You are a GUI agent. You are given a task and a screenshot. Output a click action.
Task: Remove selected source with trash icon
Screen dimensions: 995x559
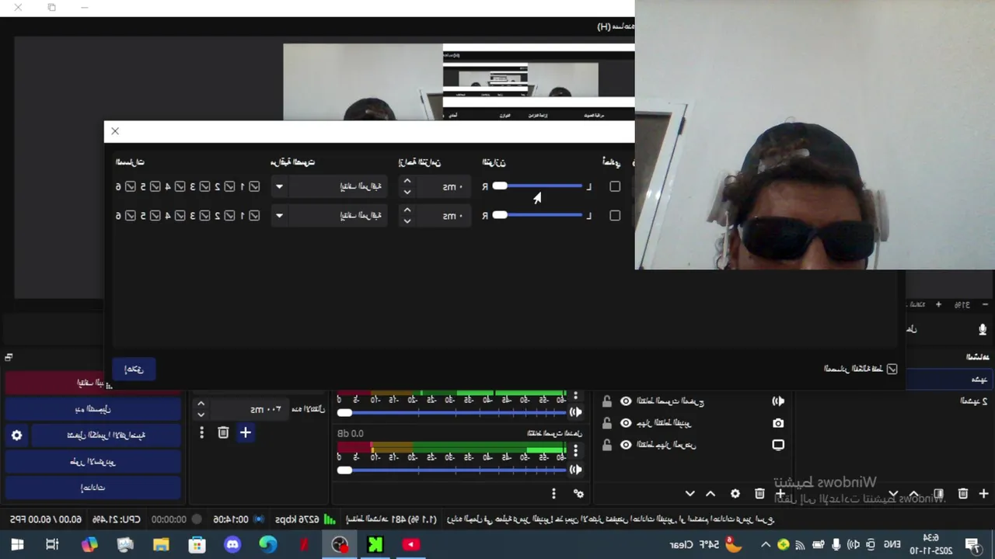click(759, 494)
